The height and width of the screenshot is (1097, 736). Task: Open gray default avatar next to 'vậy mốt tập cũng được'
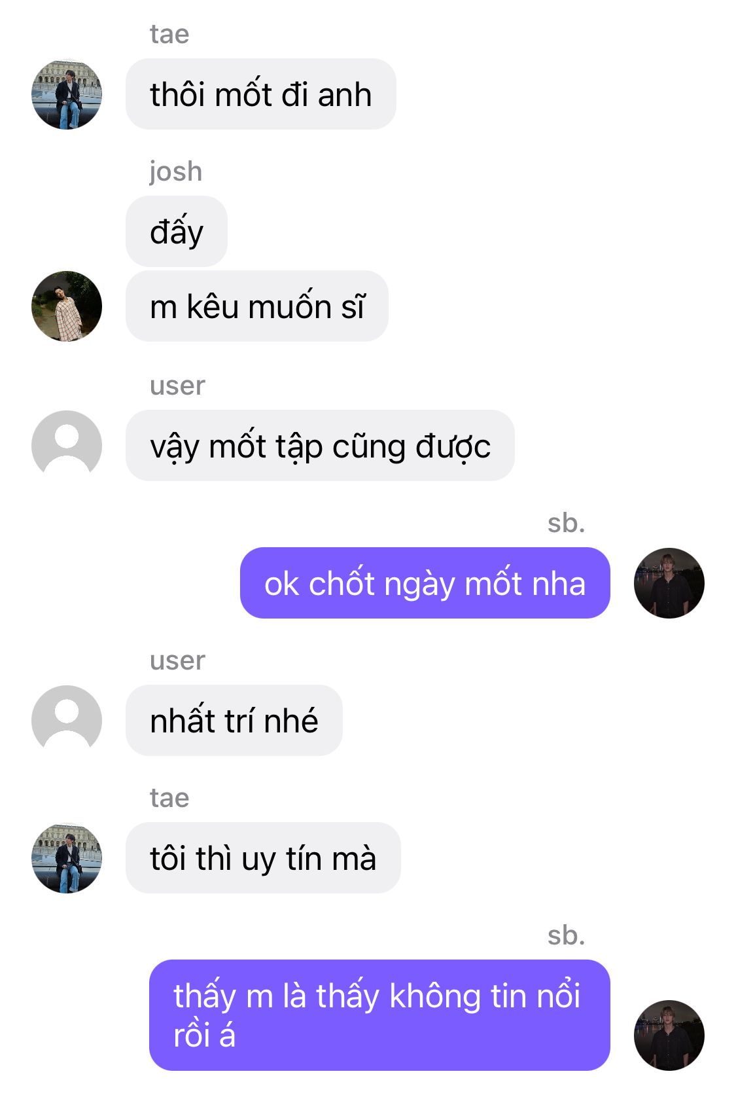[67, 445]
